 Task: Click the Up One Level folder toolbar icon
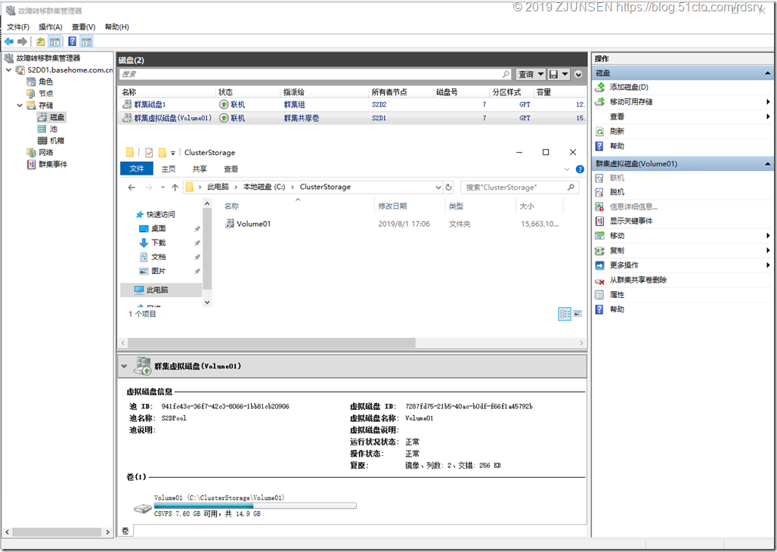tap(41, 42)
